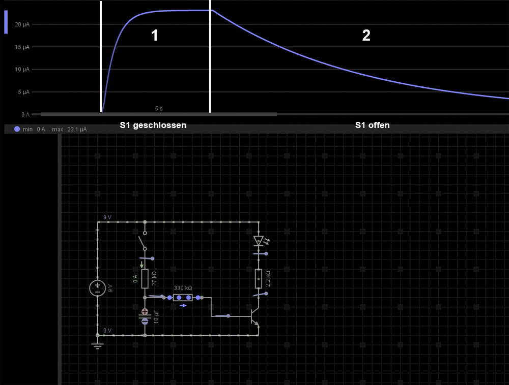This screenshot has width=509, height=385.
Task: Click the max 23.1 µA readout
Action: (x=69, y=130)
